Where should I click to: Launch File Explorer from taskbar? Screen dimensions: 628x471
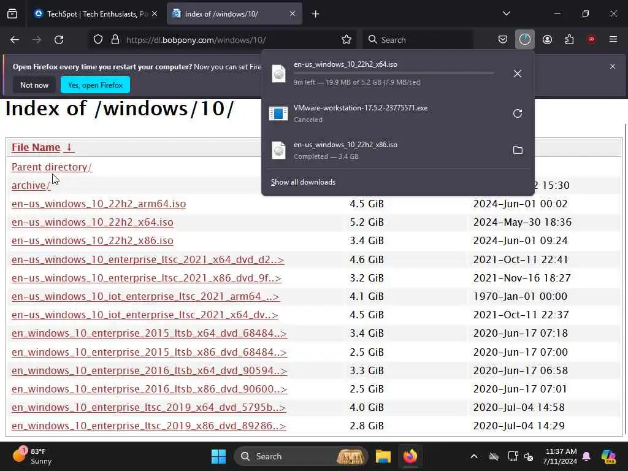click(383, 456)
